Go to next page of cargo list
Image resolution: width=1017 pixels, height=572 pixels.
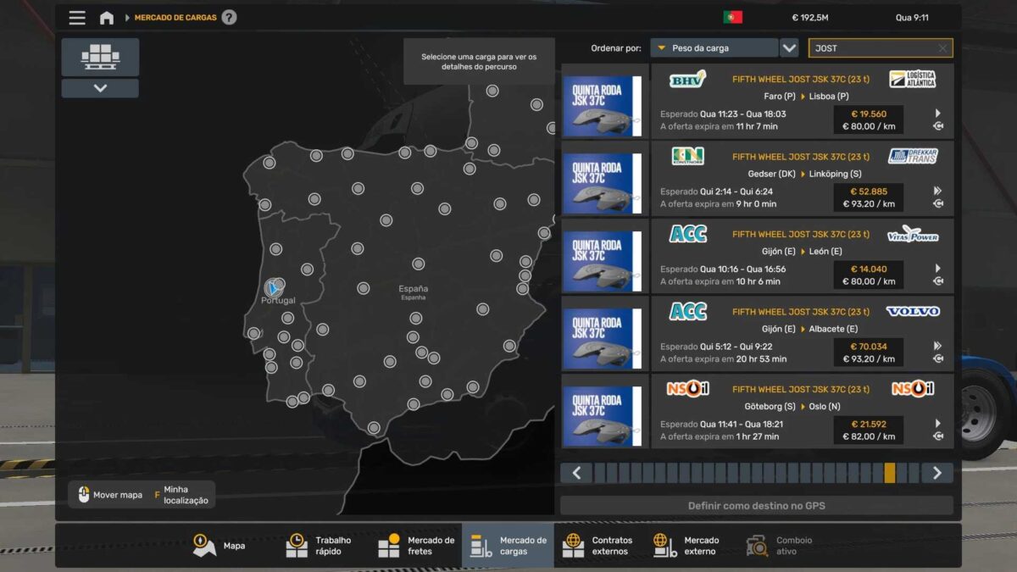tap(936, 473)
